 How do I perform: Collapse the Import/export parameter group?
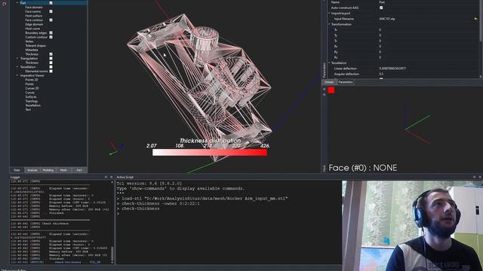tap(329, 14)
